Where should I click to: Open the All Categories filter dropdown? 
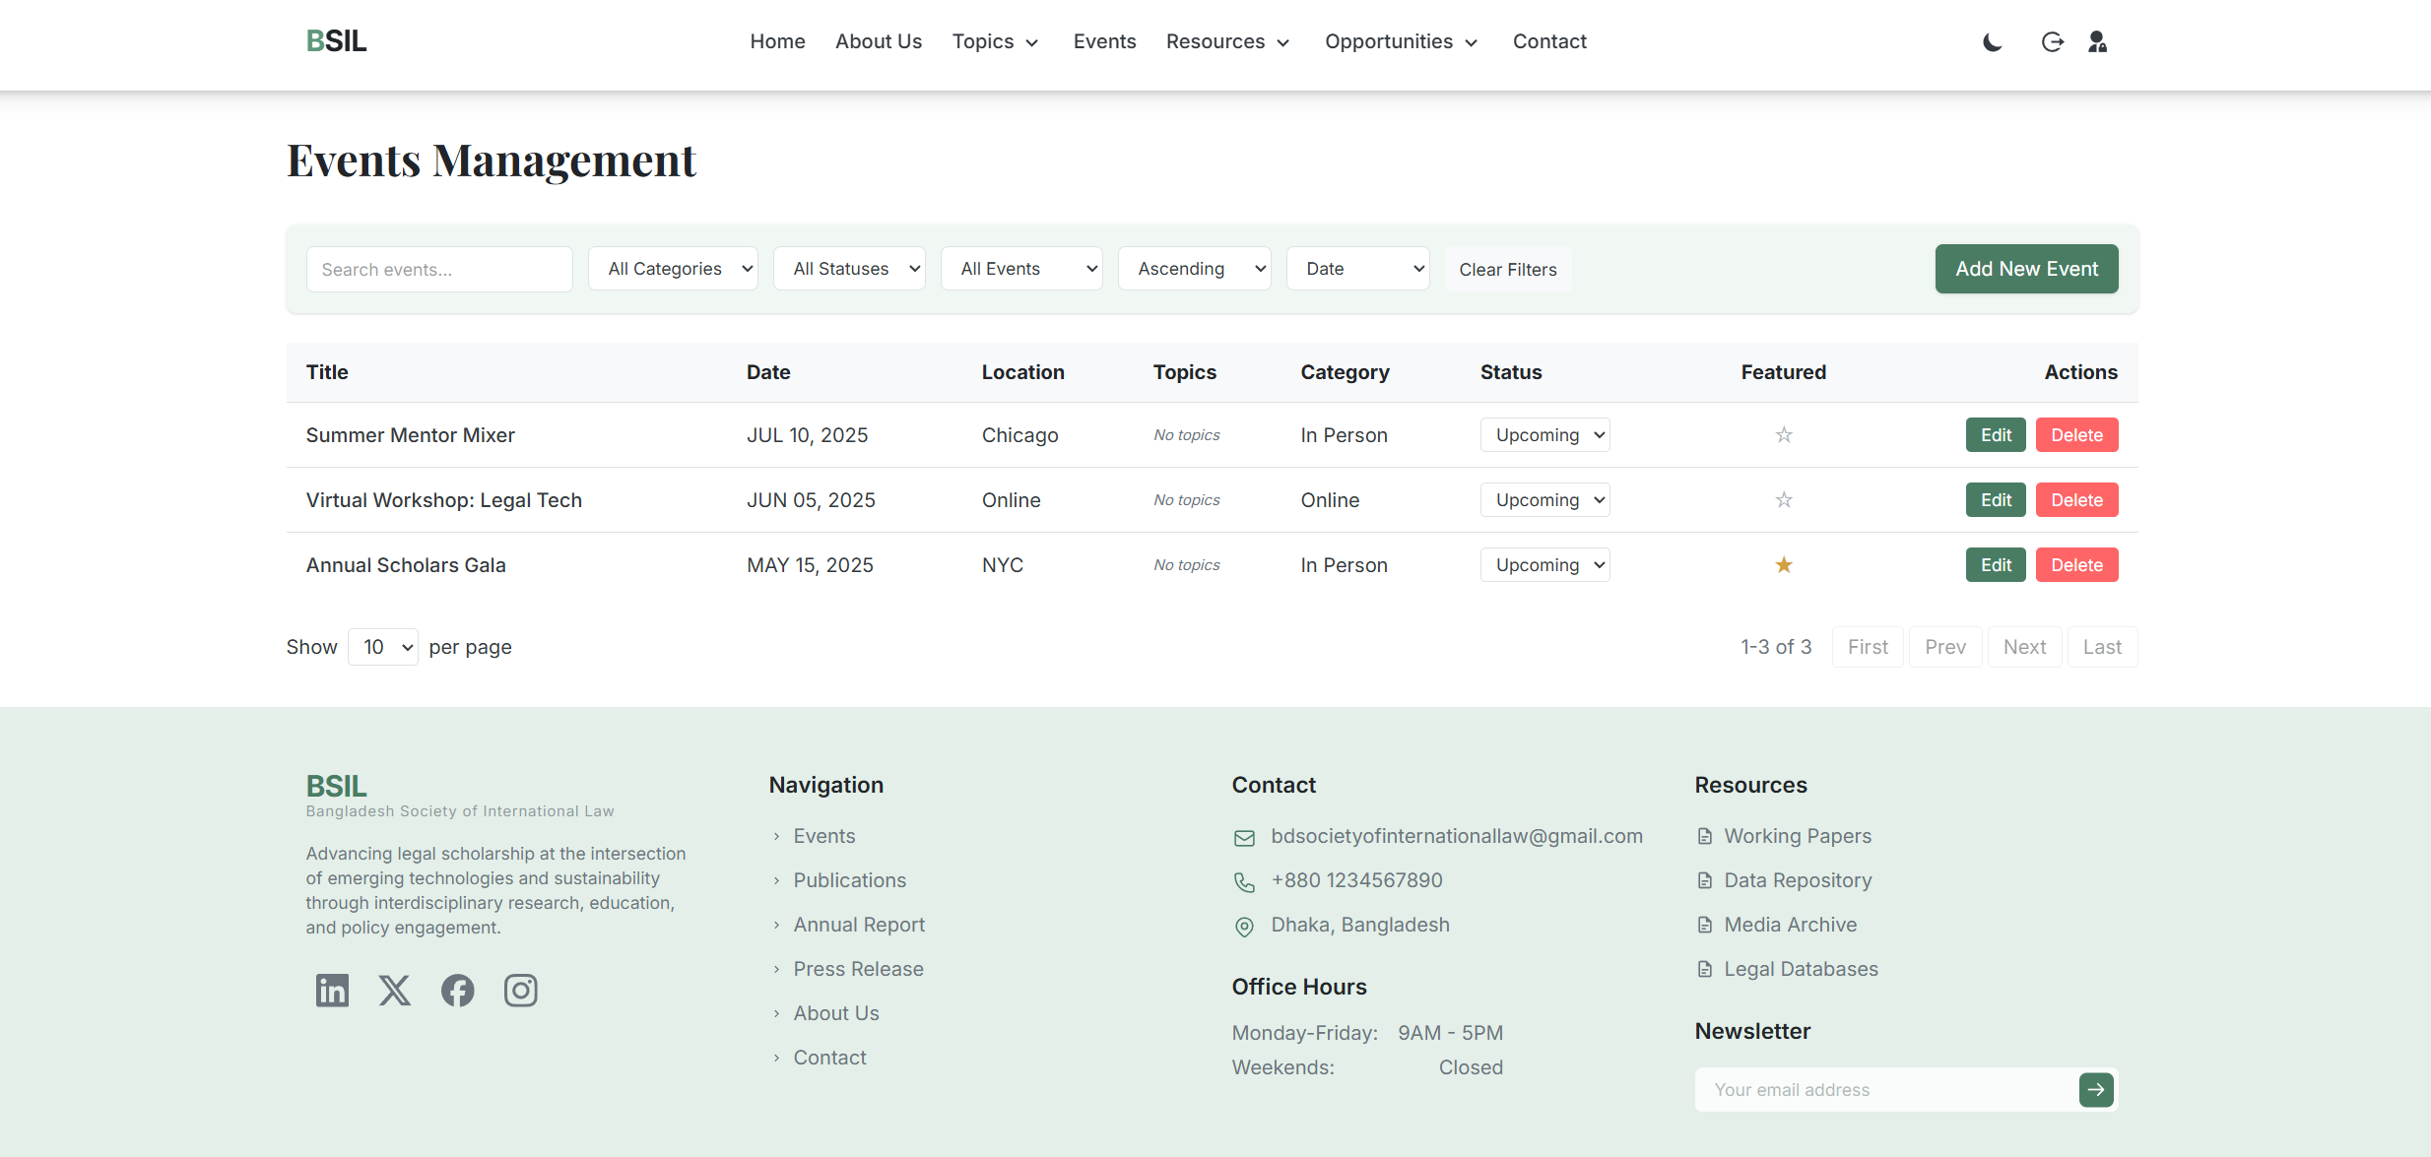pyautogui.click(x=673, y=269)
